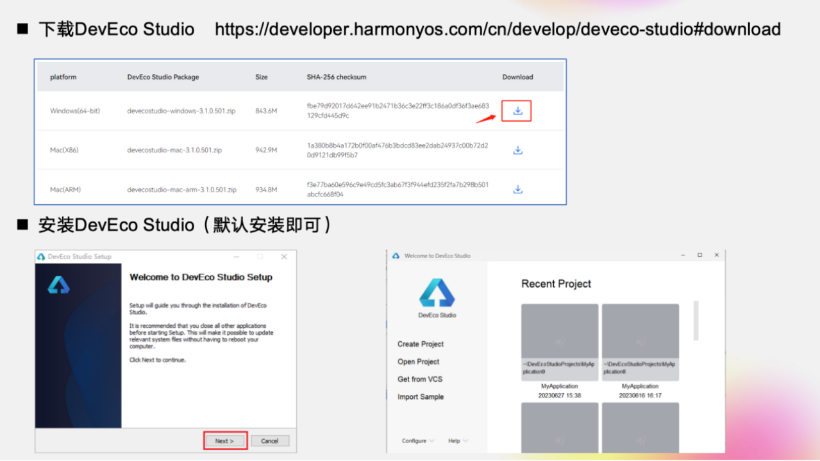Click devecostudio-mac-3.1.0.501.zip package name
Image resolution: width=820 pixels, height=461 pixels.
pos(174,150)
